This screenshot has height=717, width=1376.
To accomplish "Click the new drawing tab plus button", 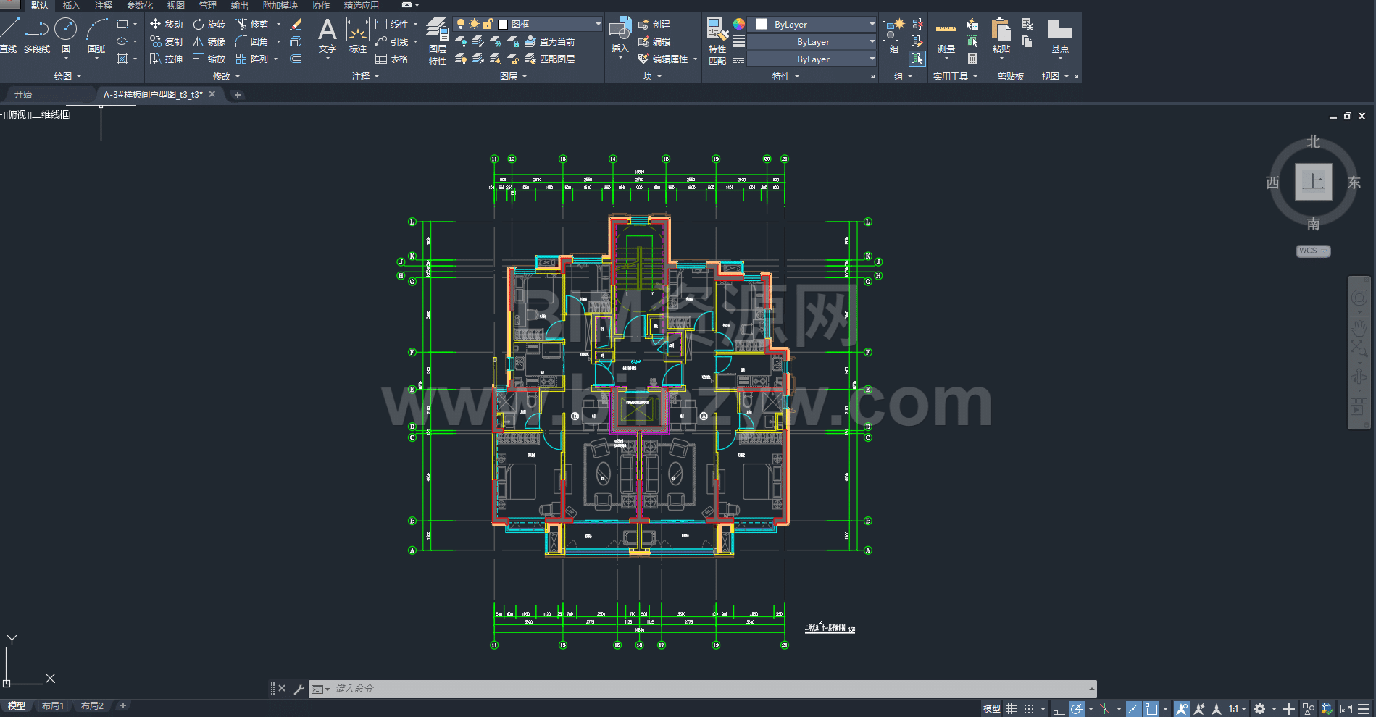I will click(237, 94).
